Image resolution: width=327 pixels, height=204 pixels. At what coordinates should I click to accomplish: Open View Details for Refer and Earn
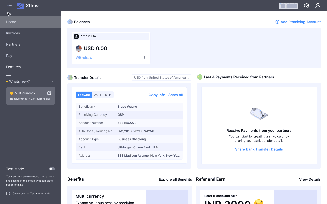(310, 179)
